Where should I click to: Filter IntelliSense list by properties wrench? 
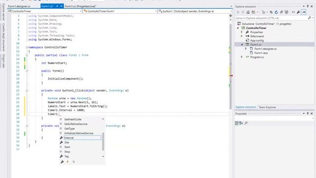(x=62, y=162)
